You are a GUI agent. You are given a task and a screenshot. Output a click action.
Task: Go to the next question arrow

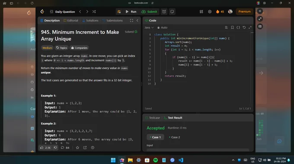click(87, 12)
